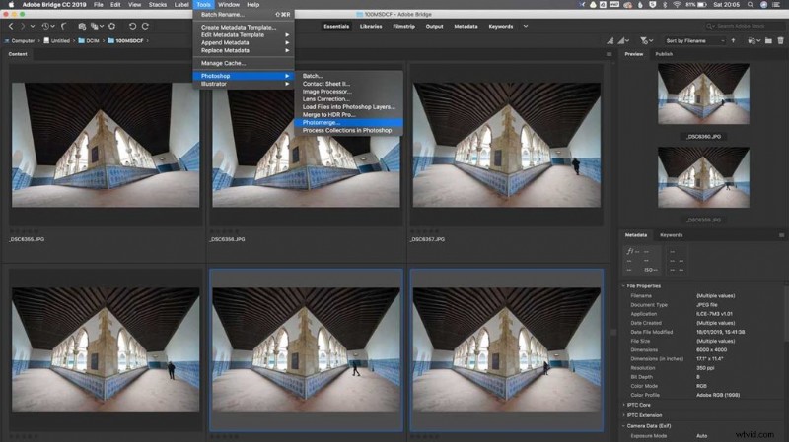The image size is (789, 442).
Task: Click Untitled drive in path bar
Action: point(56,41)
